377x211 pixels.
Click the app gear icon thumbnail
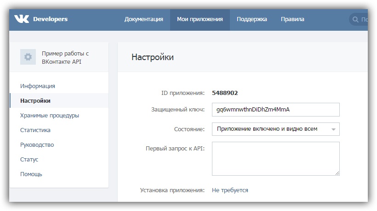pyautogui.click(x=28, y=57)
